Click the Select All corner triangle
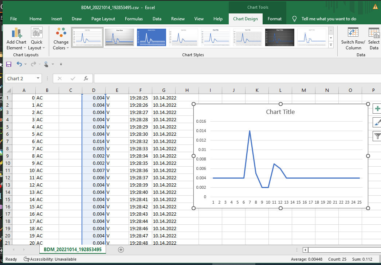The height and width of the screenshot is (265, 381). click(x=9, y=90)
